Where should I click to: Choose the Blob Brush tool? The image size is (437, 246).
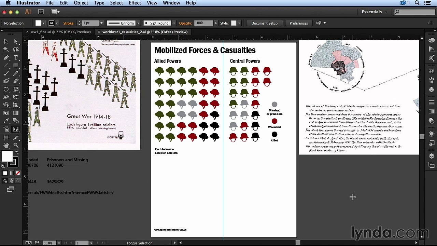pos(6,81)
